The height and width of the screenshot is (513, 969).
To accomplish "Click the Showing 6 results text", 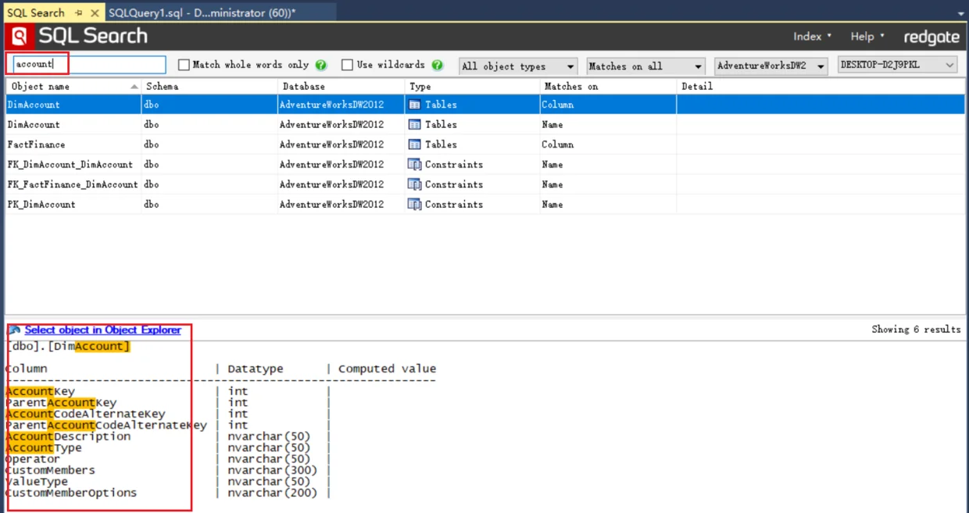I will click(916, 330).
